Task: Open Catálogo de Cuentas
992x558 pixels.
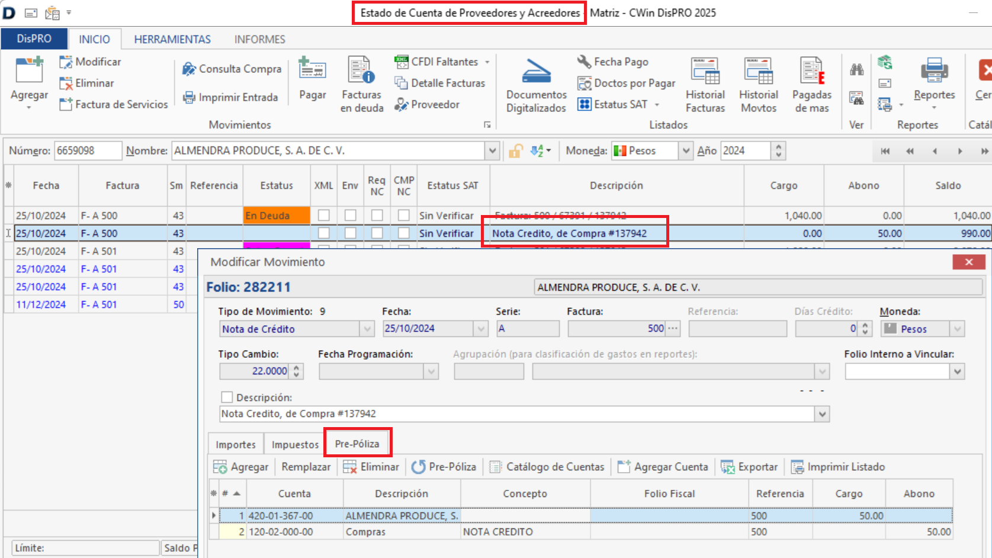Action: (547, 467)
